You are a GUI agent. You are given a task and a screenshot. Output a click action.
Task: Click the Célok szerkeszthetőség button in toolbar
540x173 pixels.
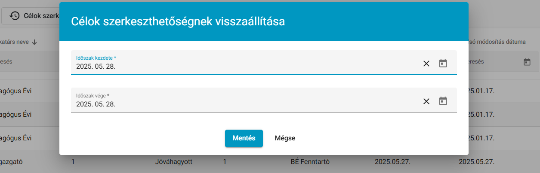coord(30,16)
